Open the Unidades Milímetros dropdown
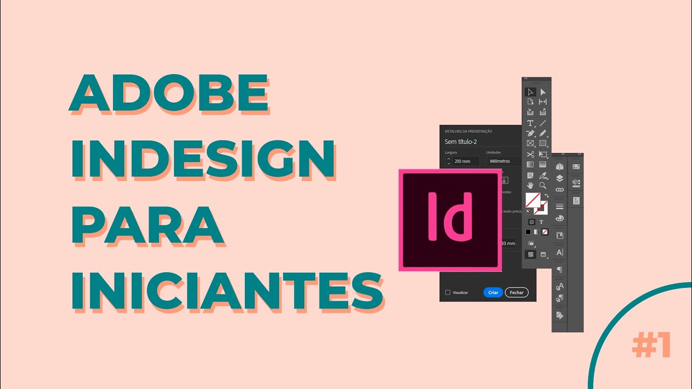The image size is (692, 389). pyautogui.click(x=504, y=161)
